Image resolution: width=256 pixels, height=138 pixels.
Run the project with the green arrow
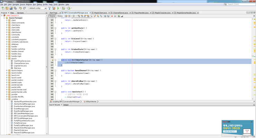tap(58, 8)
